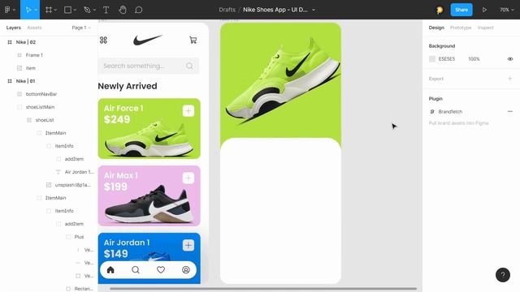Open the help question mark button
This screenshot has width=520, height=292.
click(503, 274)
